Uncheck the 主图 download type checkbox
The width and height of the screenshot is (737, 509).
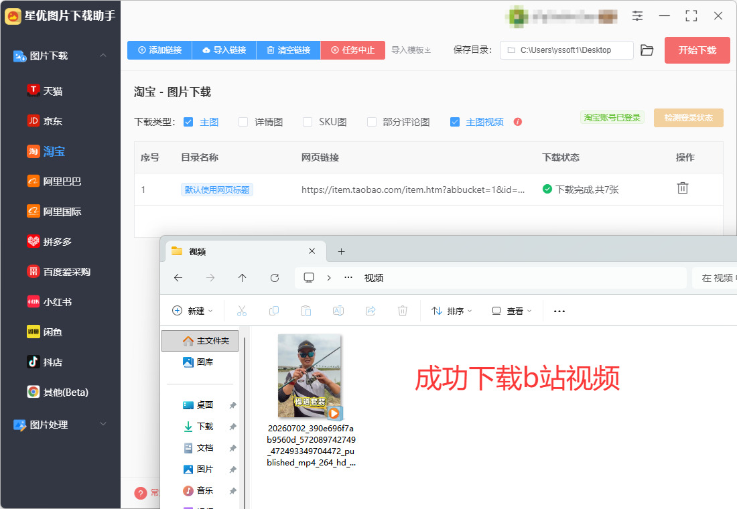(x=188, y=122)
